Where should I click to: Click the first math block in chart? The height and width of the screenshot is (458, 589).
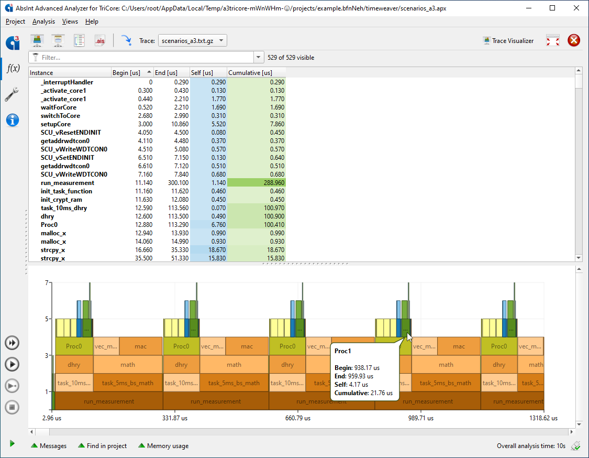[x=128, y=364]
